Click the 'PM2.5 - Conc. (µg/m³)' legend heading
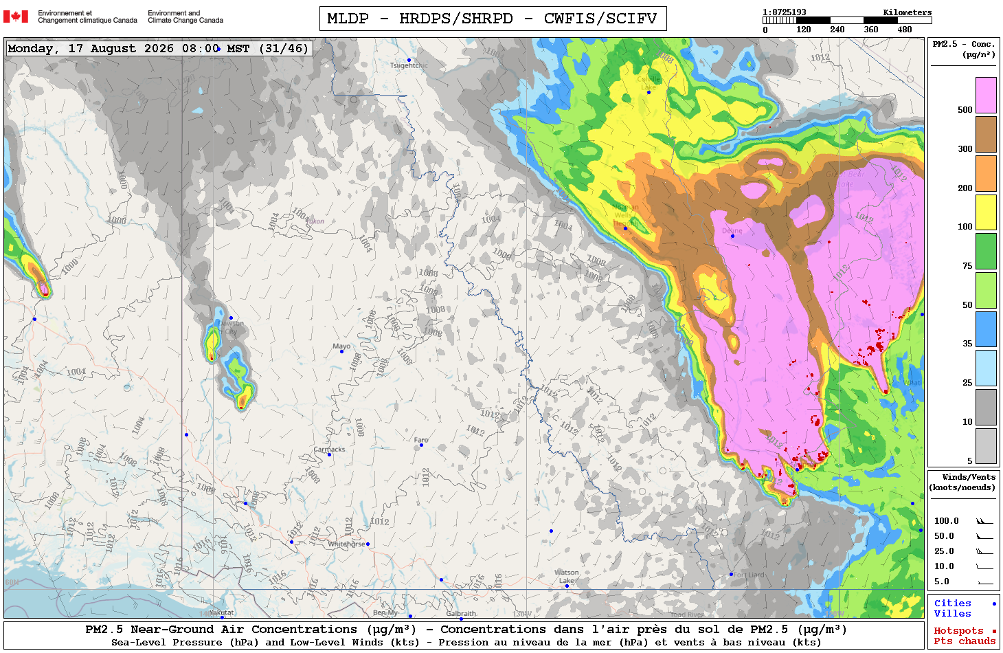The height and width of the screenshot is (653, 1003). [964, 49]
